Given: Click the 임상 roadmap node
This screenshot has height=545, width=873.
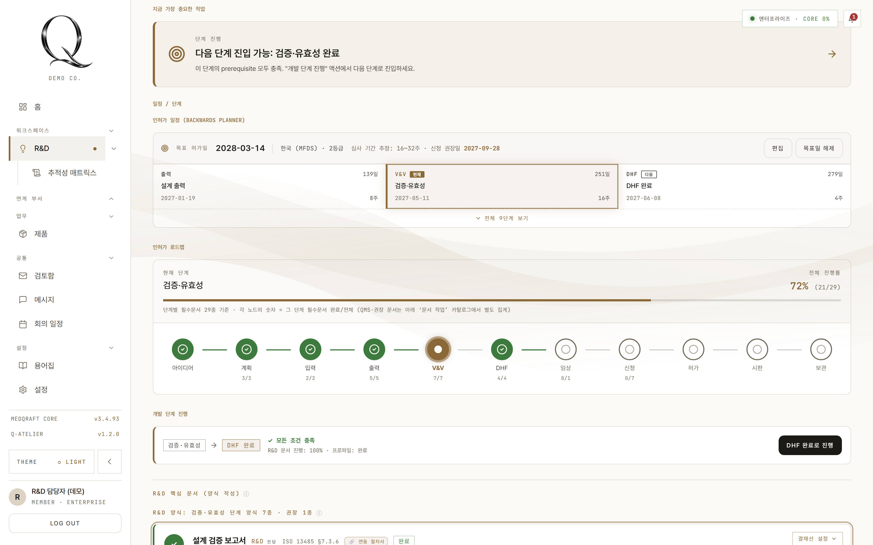Looking at the screenshot, I should pos(566,349).
